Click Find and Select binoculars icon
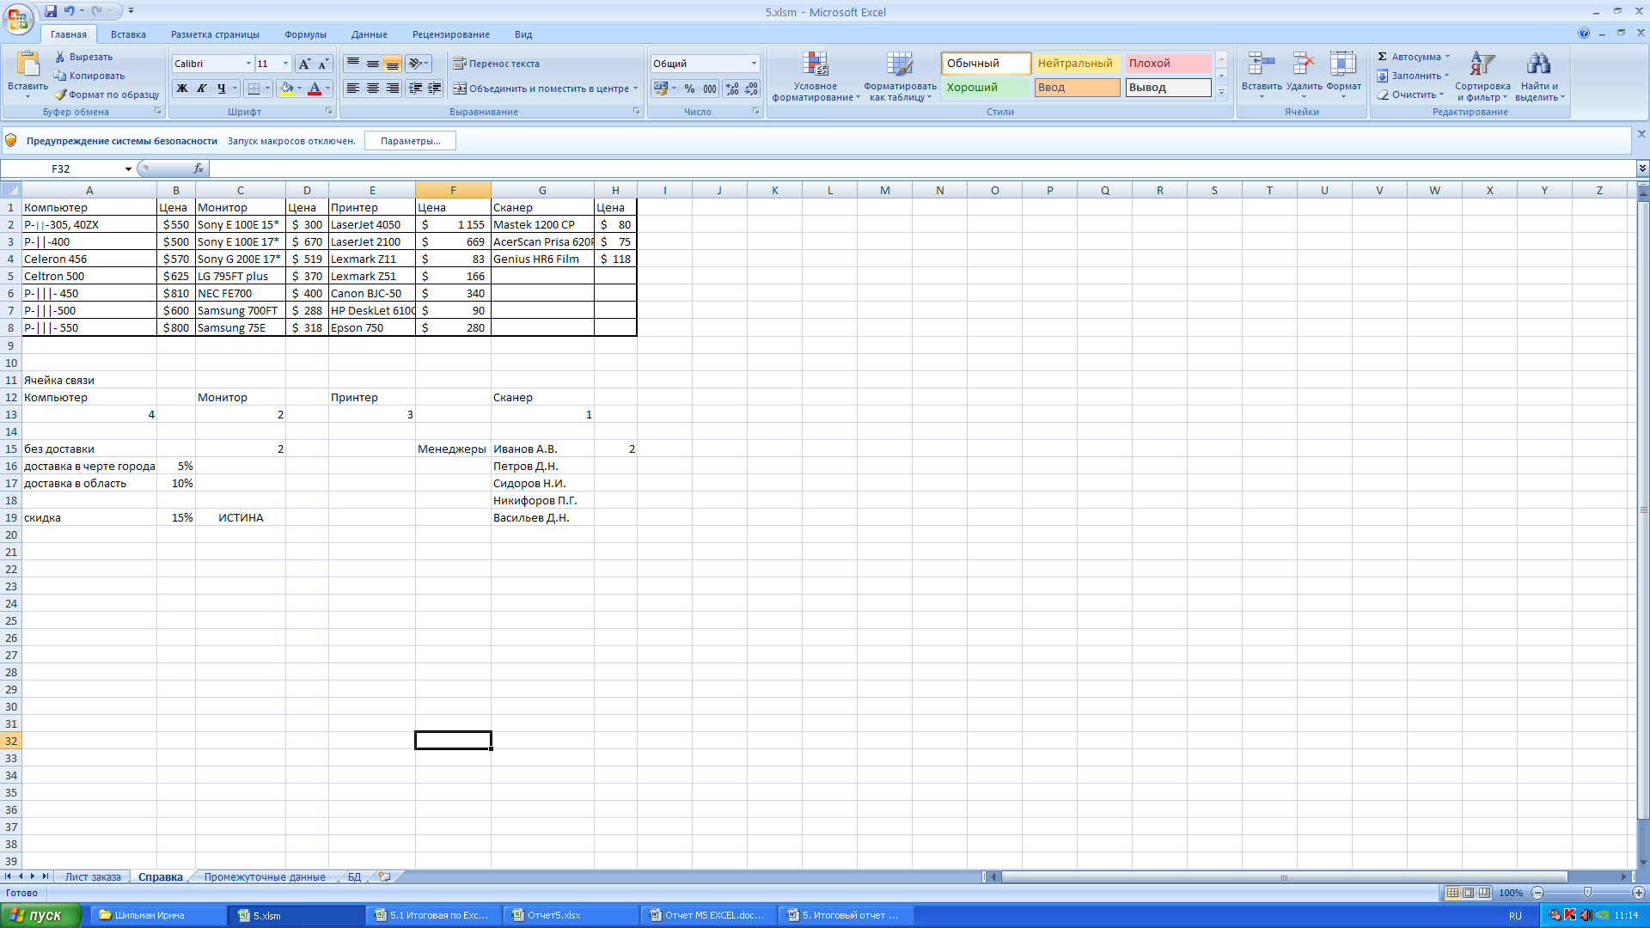This screenshot has height=928, width=1650. [x=1537, y=64]
